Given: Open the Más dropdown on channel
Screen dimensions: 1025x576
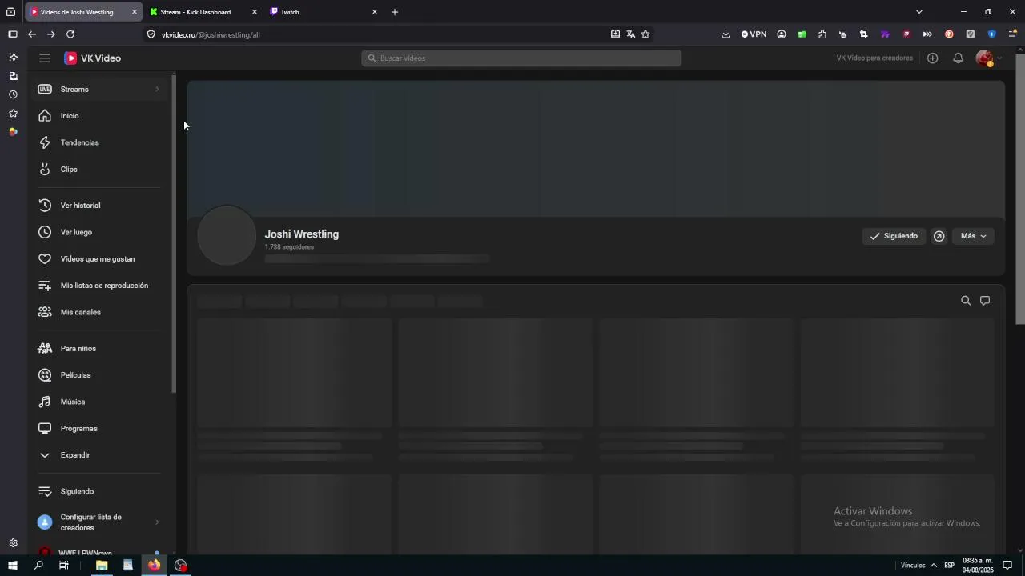Looking at the screenshot, I should pos(973,236).
